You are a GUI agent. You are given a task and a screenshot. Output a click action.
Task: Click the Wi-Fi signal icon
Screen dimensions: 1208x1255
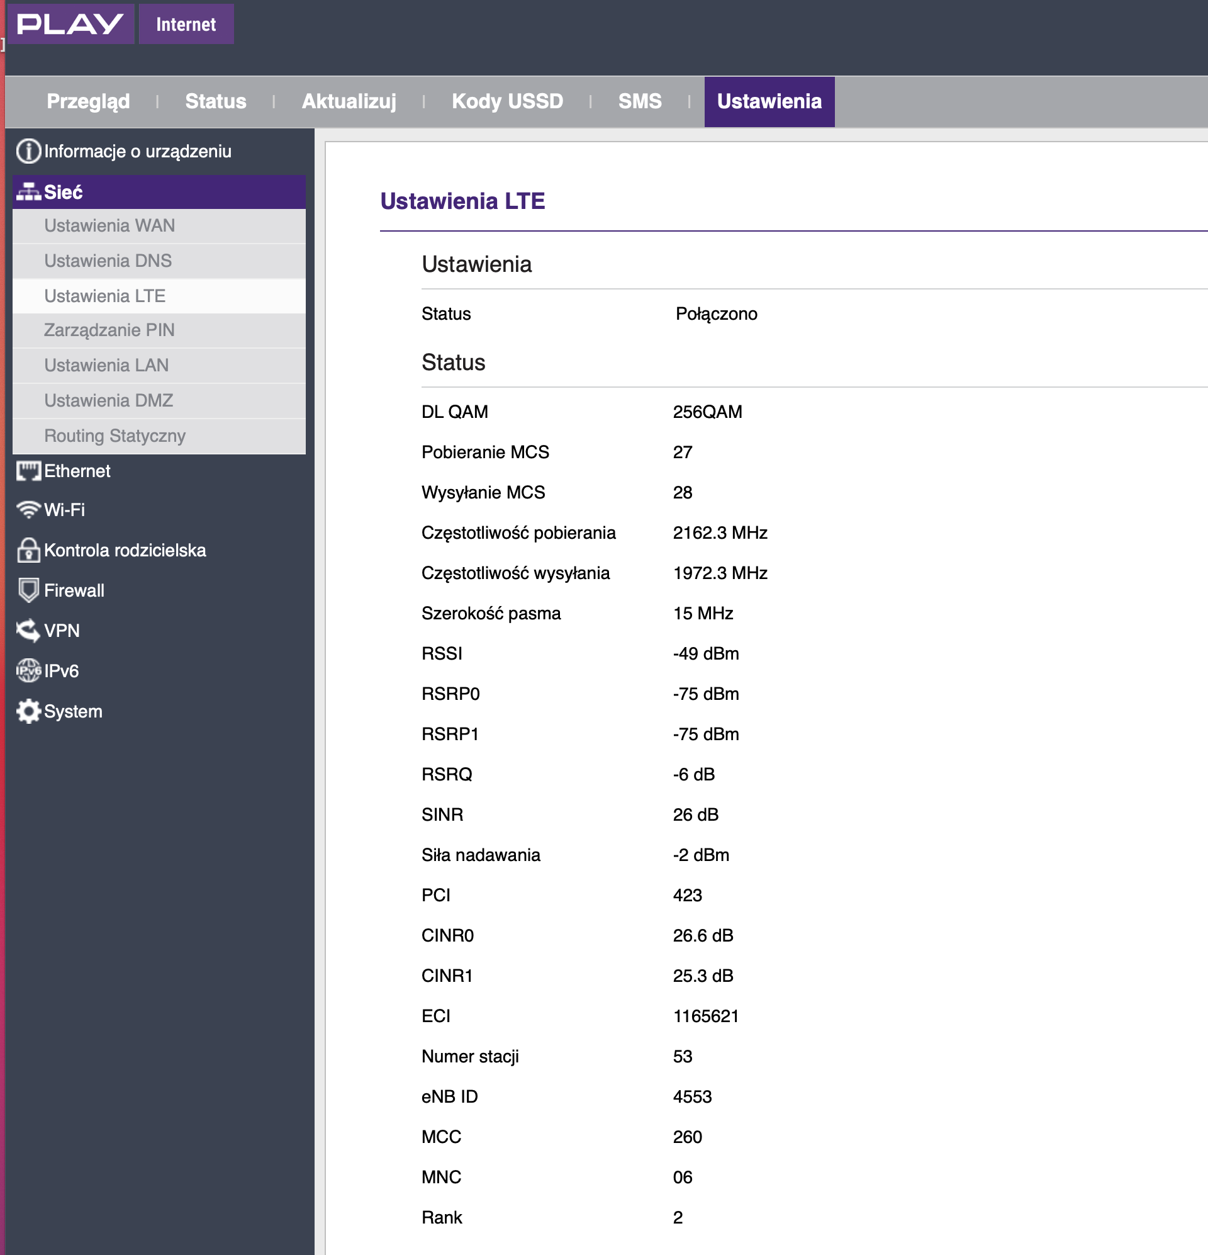click(28, 510)
